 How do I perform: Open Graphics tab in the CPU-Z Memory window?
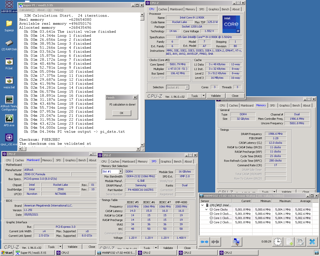[284, 105]
